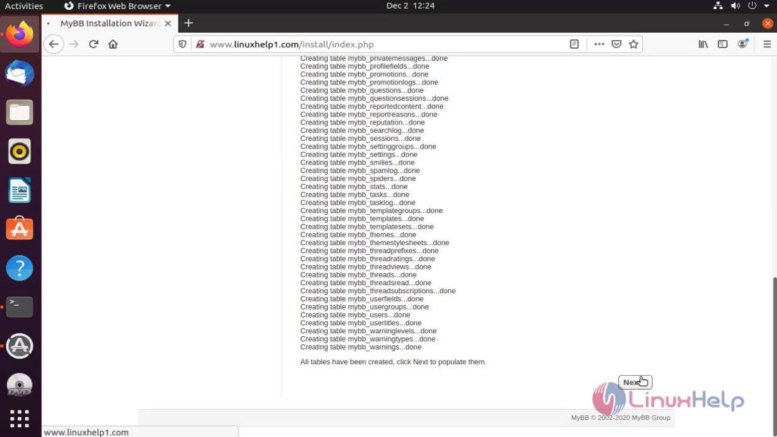This screenshot has width=777, height=437.
Task: Click the 'Creating table mybb_reputation...done' line
Action: (362, 123)
